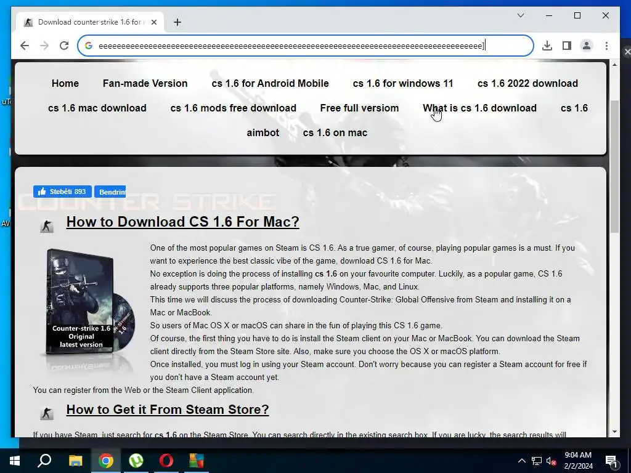Click the network tray icon

(537, 461)
